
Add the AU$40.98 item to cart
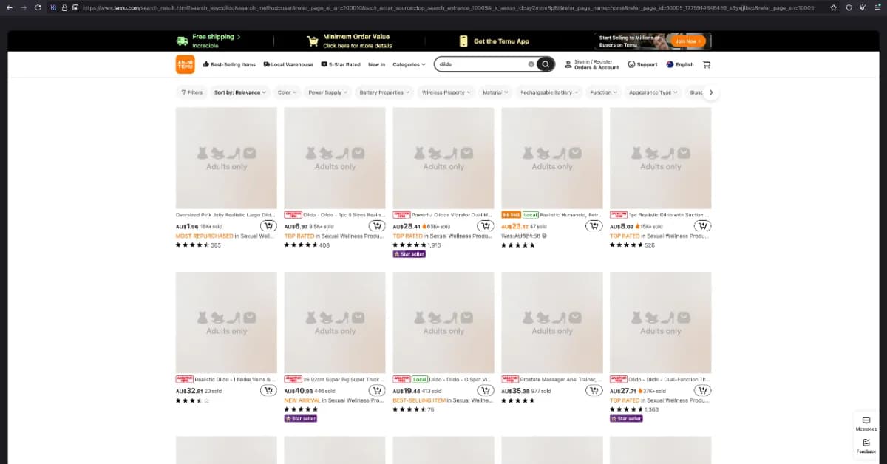(x=376, y=390)
